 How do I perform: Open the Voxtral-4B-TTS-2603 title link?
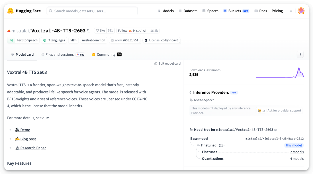click(58, 31)
